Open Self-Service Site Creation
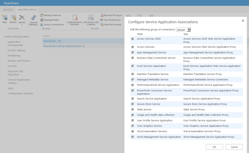 91,20
